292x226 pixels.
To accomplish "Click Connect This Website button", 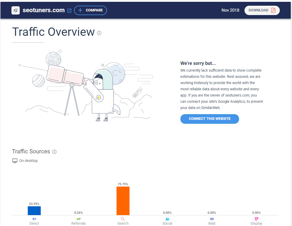I will tap(209, 119).
